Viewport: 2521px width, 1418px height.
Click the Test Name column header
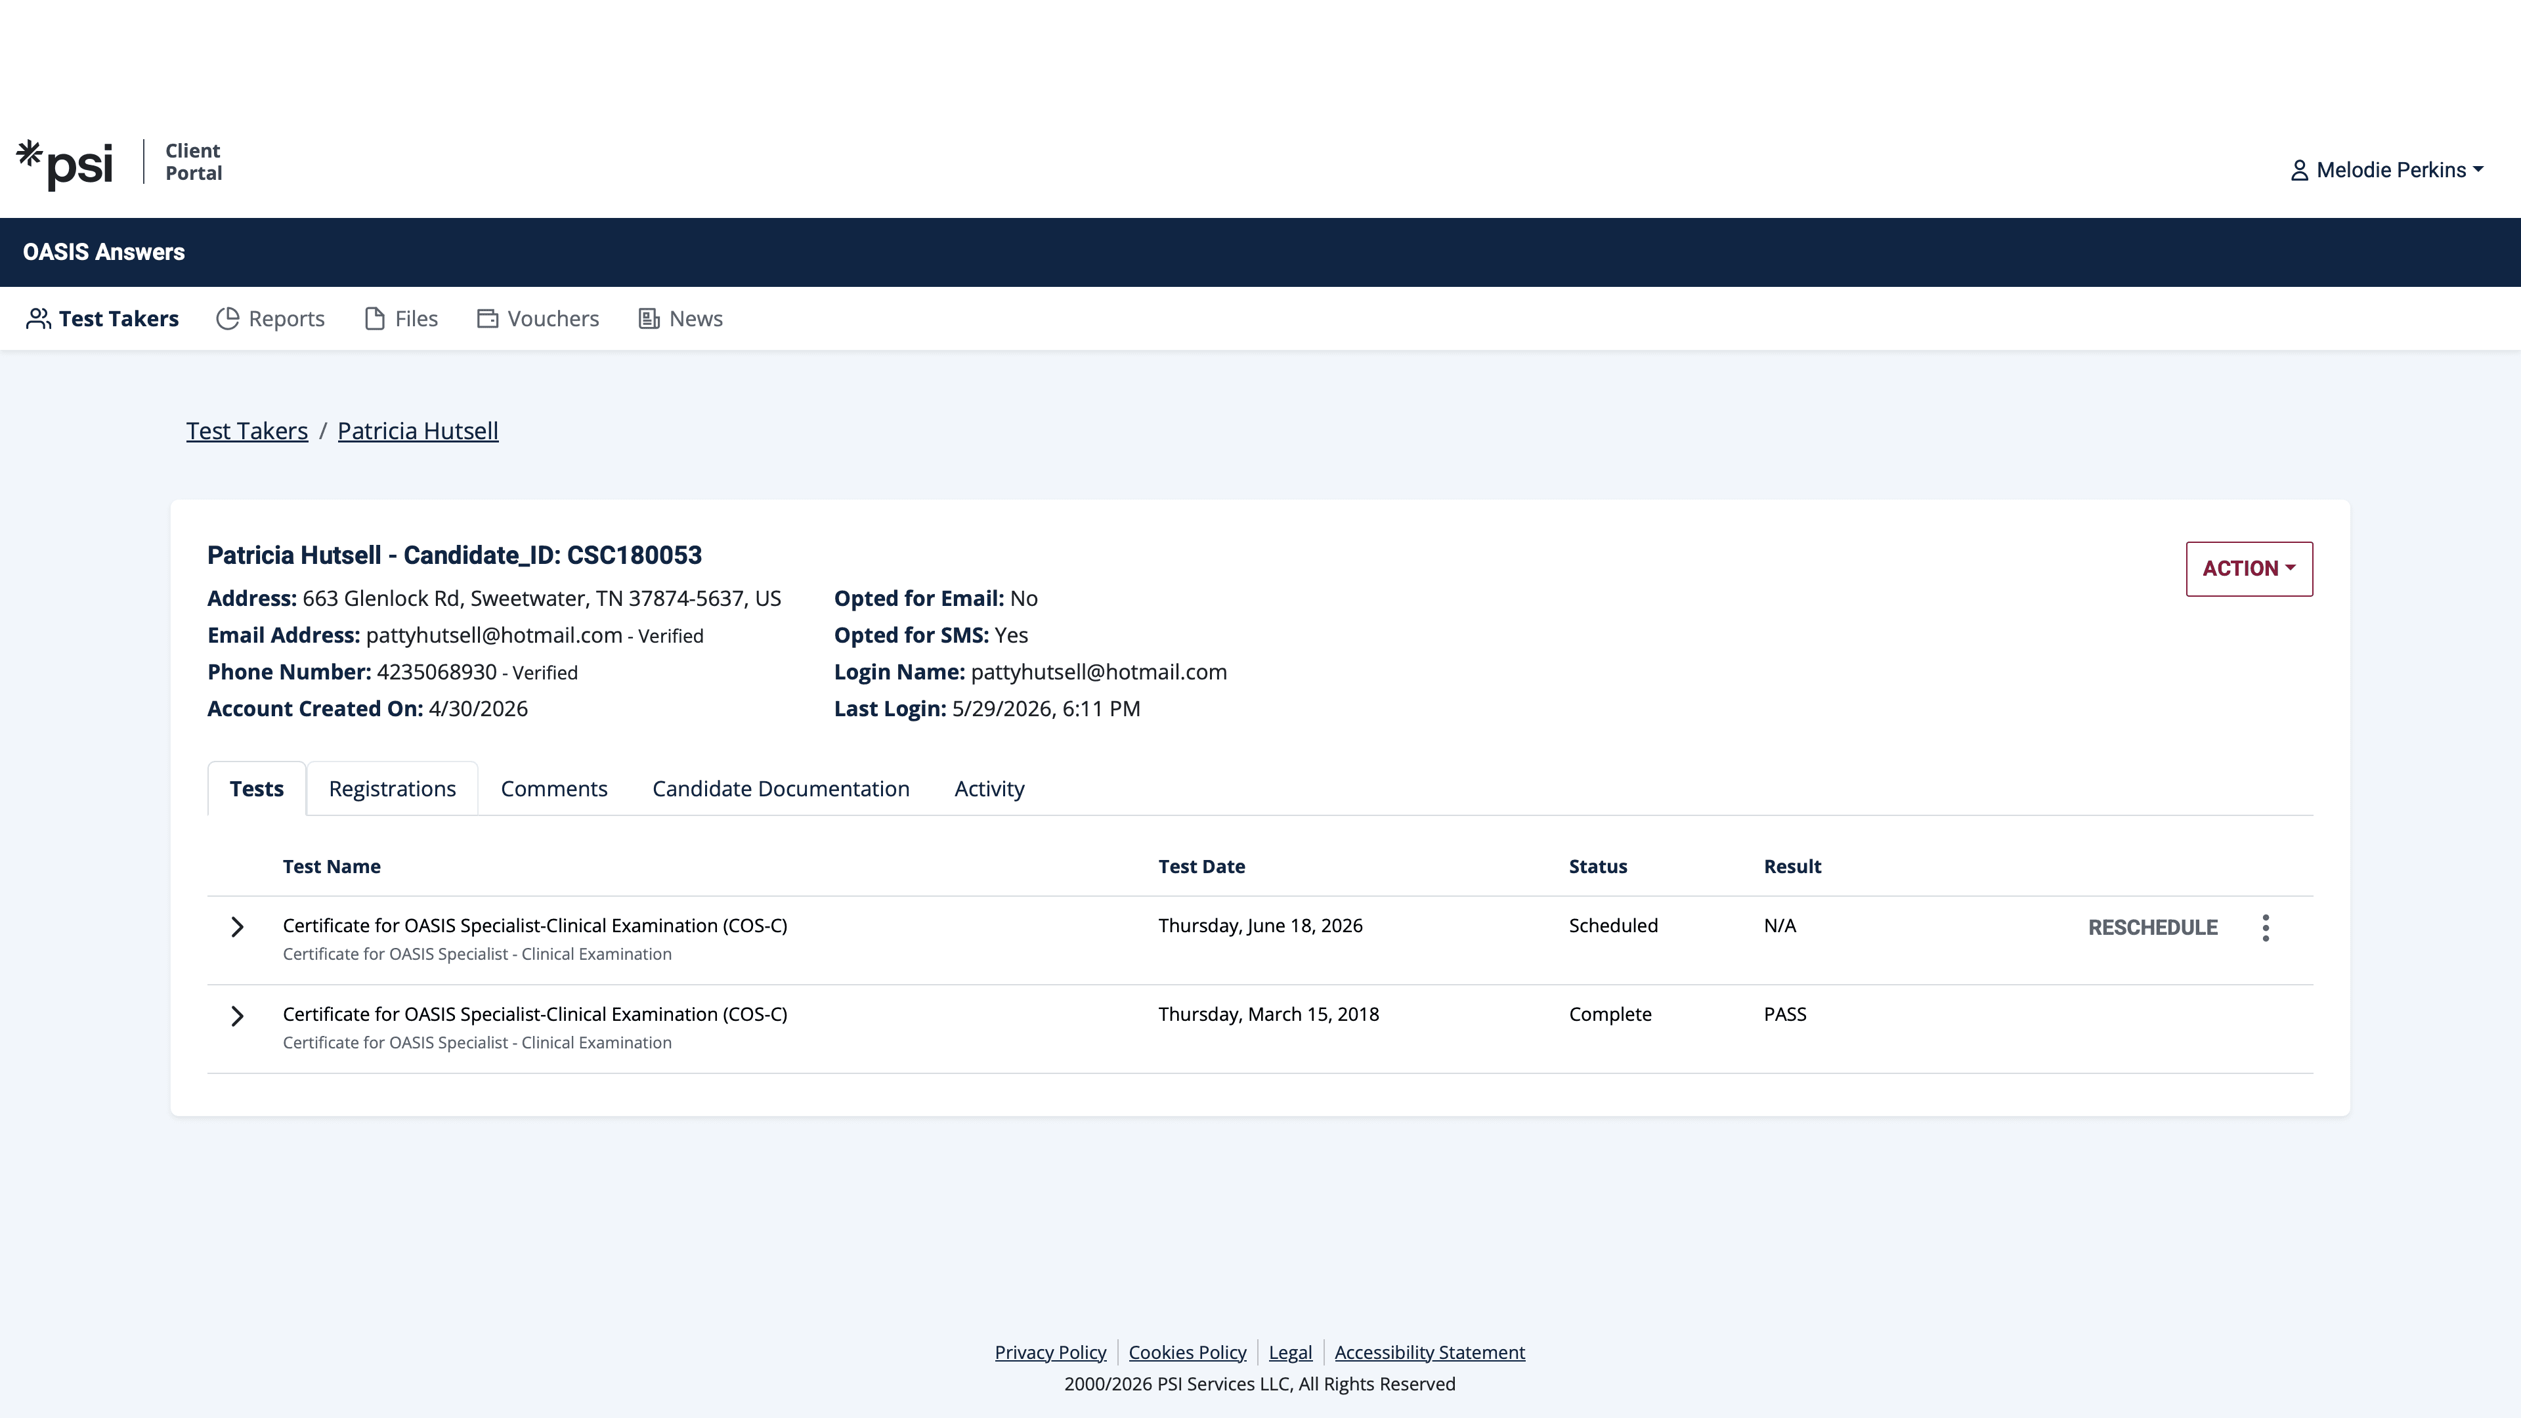[332, 867]
